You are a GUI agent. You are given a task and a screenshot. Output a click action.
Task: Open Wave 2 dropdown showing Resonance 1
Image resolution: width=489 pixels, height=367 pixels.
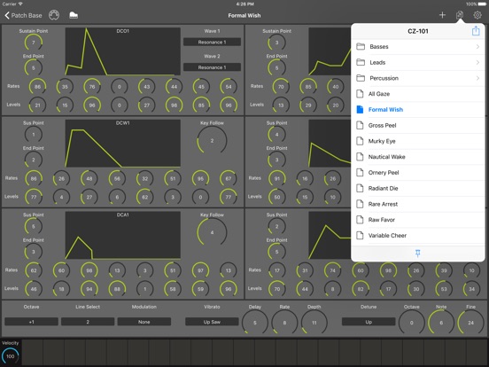[212, 67]
